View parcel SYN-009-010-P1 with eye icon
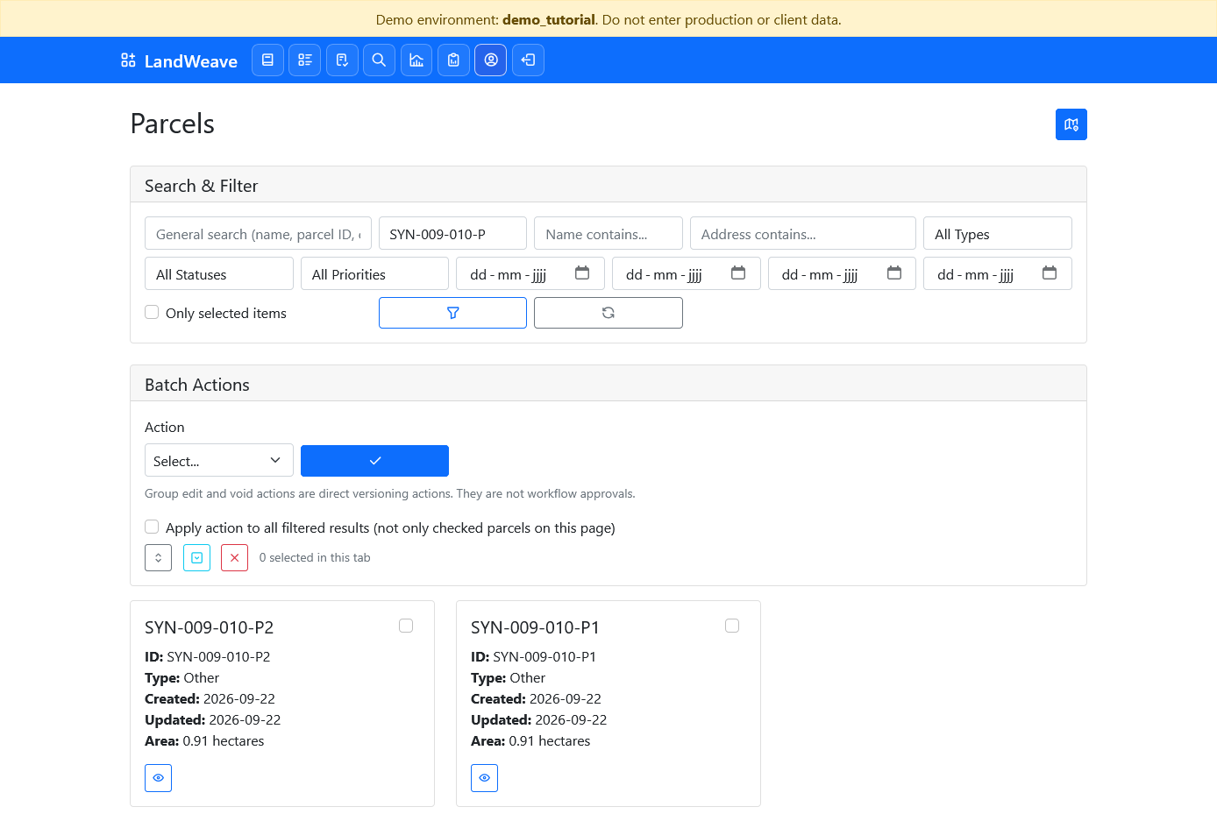 click(484, 778)
